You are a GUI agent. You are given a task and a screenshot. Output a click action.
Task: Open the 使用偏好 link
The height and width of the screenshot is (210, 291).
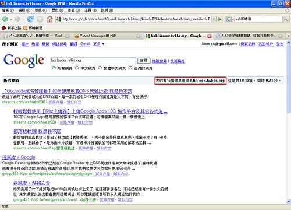[178, 61]
